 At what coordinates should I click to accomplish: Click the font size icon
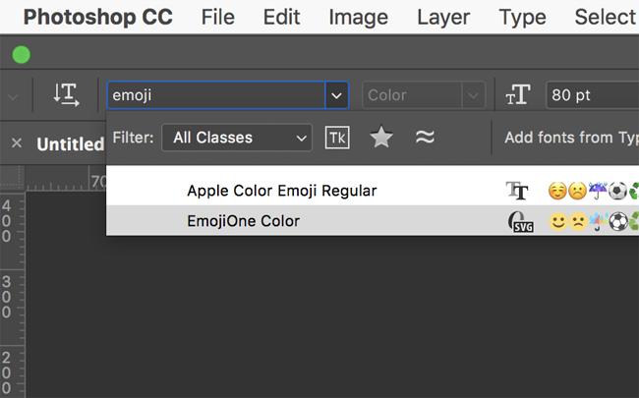(x=517, y=95)
